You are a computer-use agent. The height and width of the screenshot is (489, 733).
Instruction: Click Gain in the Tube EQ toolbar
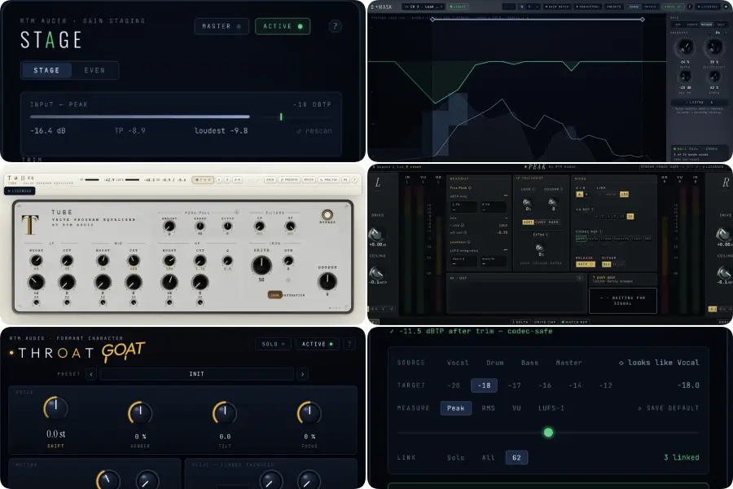click(x=270, y=179)
